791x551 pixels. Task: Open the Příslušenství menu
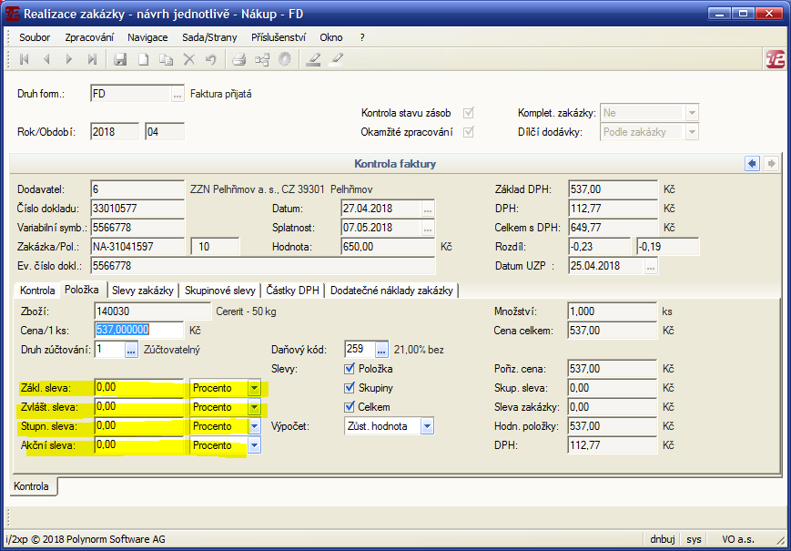point(279,37)
